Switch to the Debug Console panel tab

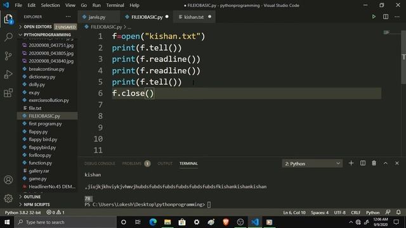pyautogui.click(x=100, y=163)
